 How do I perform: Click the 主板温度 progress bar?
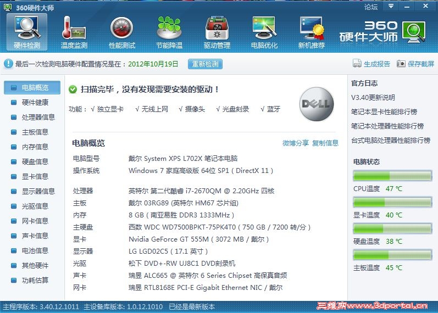point(392,255)
